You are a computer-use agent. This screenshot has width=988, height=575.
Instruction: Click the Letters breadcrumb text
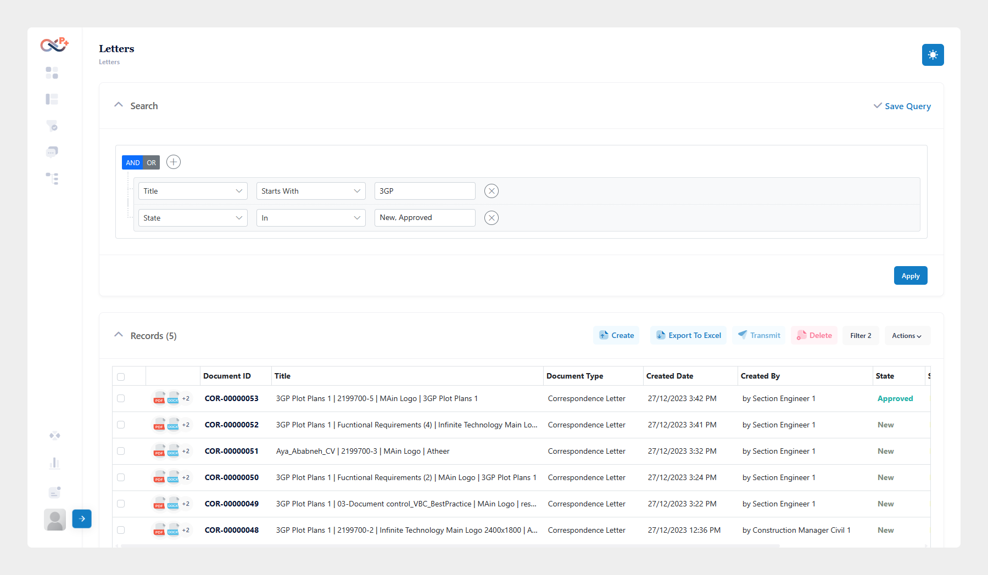tap(109, 62)
